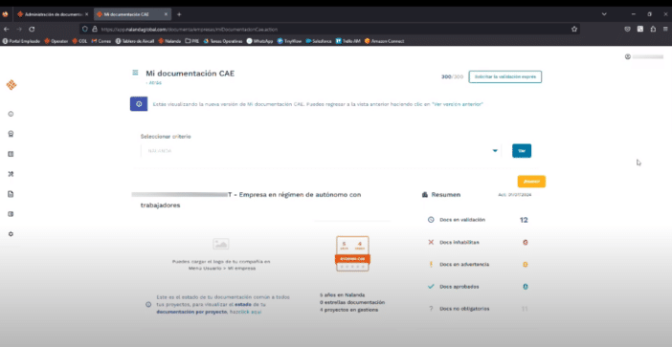672x347 pixels.
Task: Open the medal/badge icon in left sidebar
Action: click(x=11, y=134)
